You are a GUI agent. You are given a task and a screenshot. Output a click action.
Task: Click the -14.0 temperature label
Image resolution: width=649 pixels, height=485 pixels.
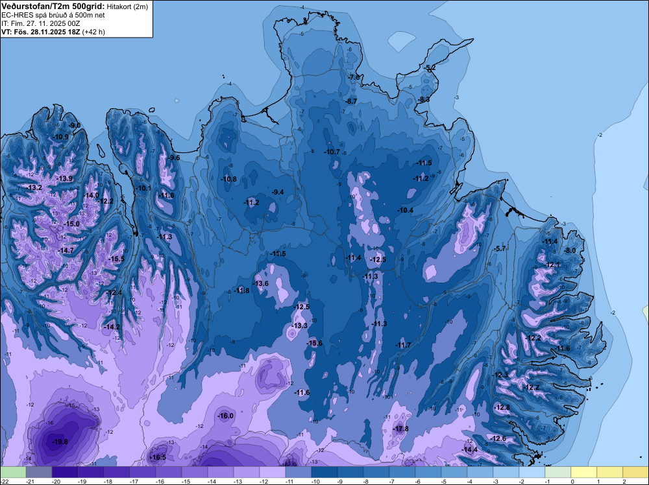[92, 195]
